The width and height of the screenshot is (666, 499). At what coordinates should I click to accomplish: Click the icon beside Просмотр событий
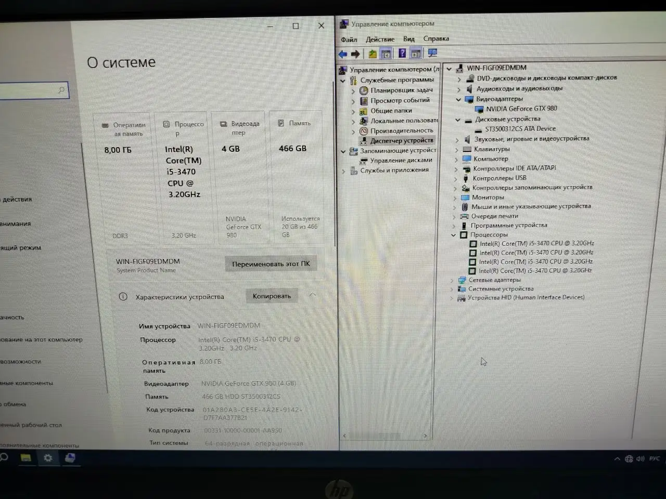pos(364,100)
